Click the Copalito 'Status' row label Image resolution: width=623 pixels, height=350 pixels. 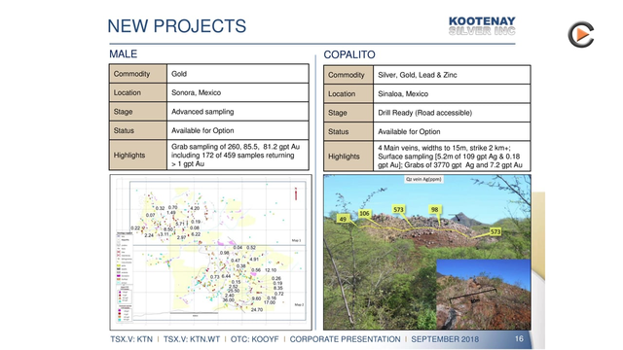[348, 132]
